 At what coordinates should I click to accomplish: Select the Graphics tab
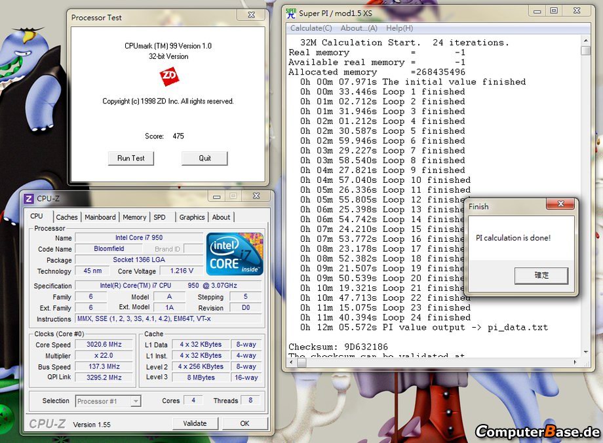[191, 217]
